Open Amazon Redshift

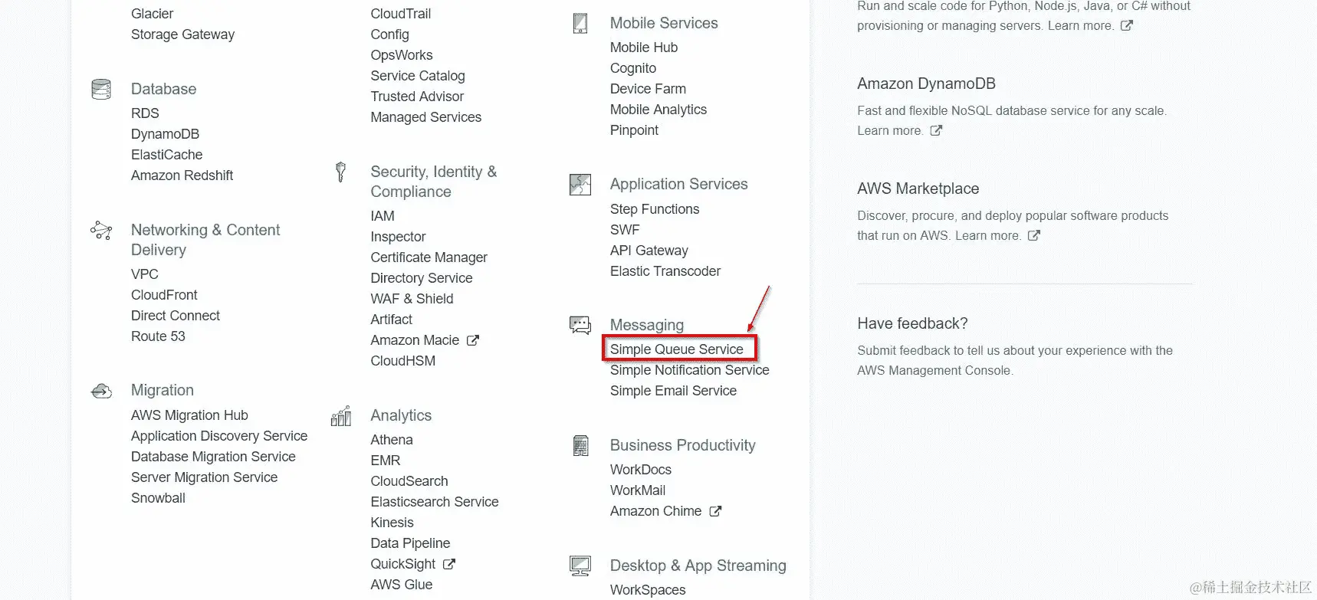point(182,175)
